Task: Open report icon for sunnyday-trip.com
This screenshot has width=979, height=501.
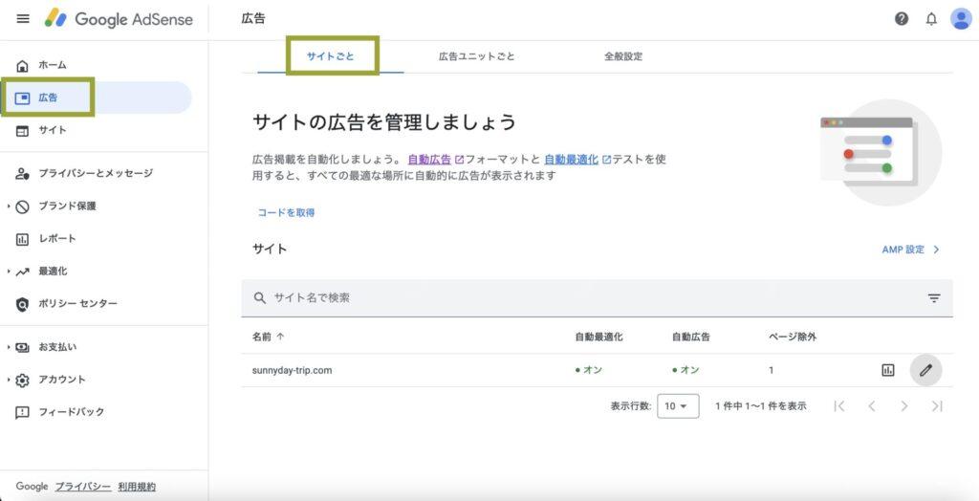Action: pos(888,370)
